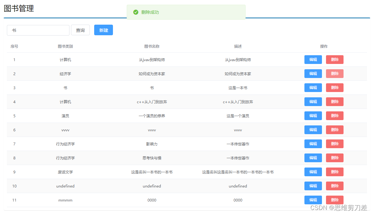Delete the book c++从入门到放弃
The width and height of the screenshot is (372, 214).
(334, 102)
